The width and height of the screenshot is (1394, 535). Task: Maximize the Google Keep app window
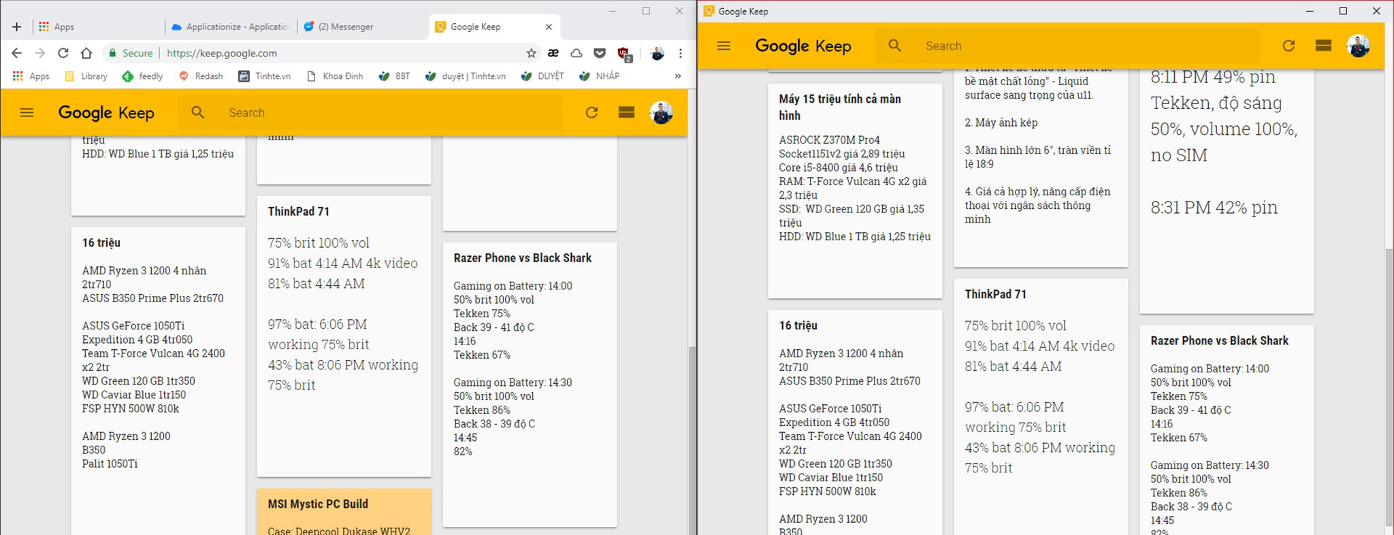1342,11
